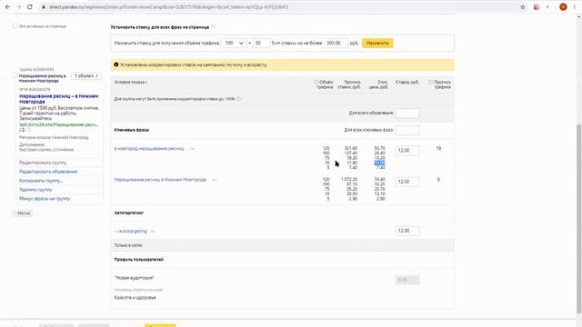Click the info icon in the yellow corrections banner

(x=116, y=64)
